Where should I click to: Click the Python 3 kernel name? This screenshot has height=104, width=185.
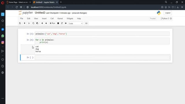click(x=165, y=18)
